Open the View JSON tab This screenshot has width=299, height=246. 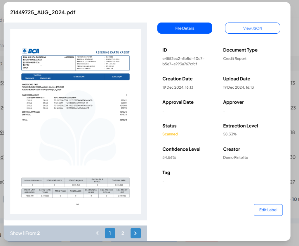coord(252,28)
